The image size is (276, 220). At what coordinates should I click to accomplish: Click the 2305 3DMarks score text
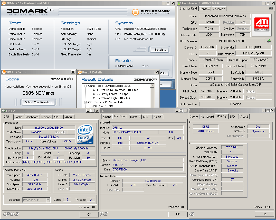coord(38,93)
